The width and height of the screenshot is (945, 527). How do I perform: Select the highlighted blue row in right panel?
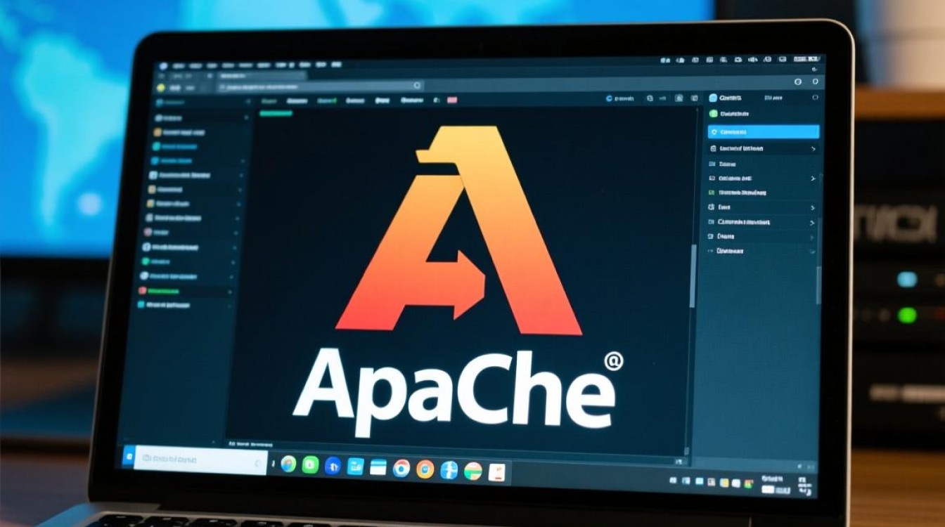[764, 131]
